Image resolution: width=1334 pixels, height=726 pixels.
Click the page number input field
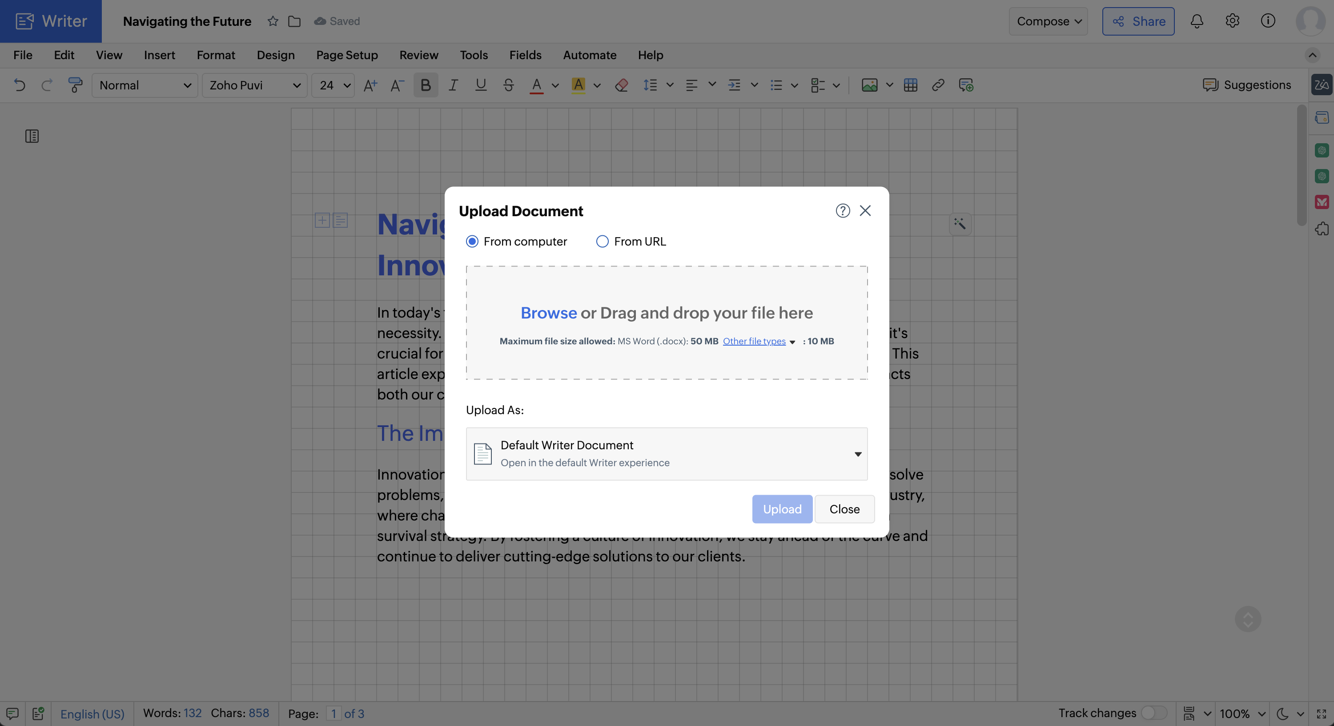pos(333,714)
